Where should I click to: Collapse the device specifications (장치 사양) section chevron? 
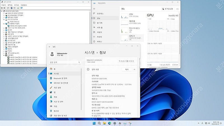134,69
